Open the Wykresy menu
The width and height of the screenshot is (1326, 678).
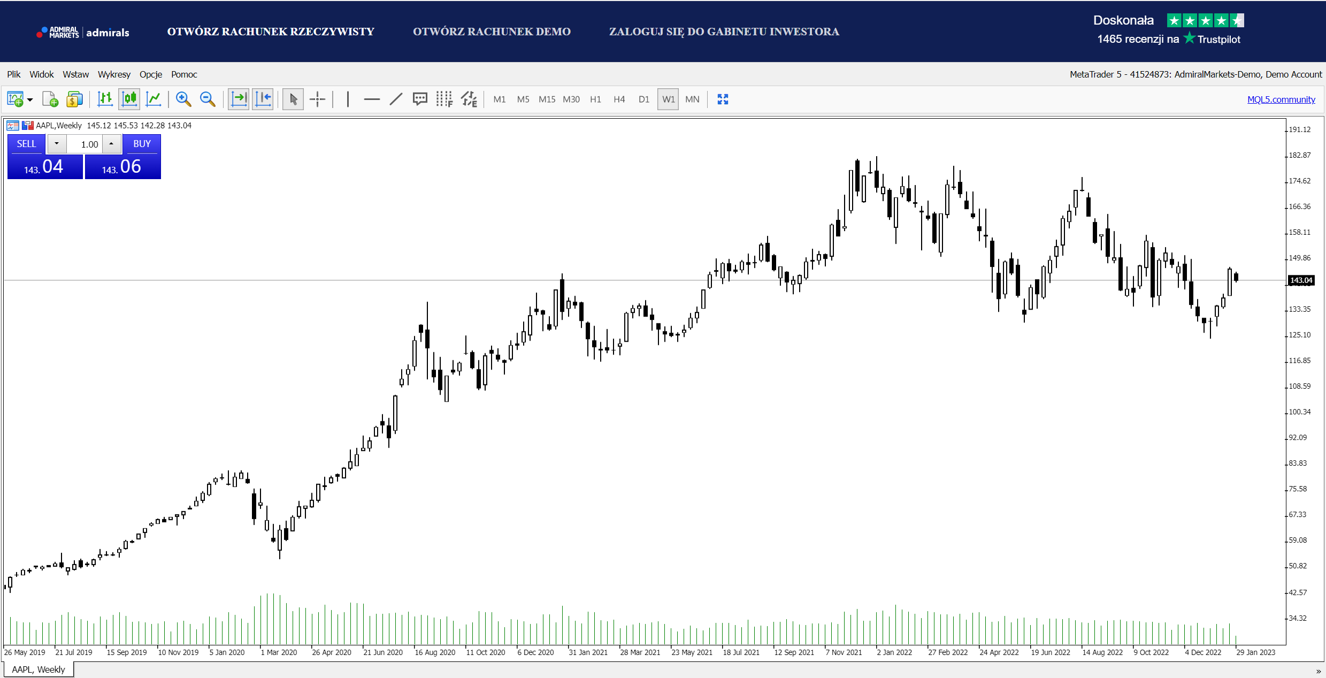114,74
